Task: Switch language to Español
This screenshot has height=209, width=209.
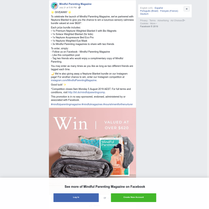Action: [x=158, y=8]
